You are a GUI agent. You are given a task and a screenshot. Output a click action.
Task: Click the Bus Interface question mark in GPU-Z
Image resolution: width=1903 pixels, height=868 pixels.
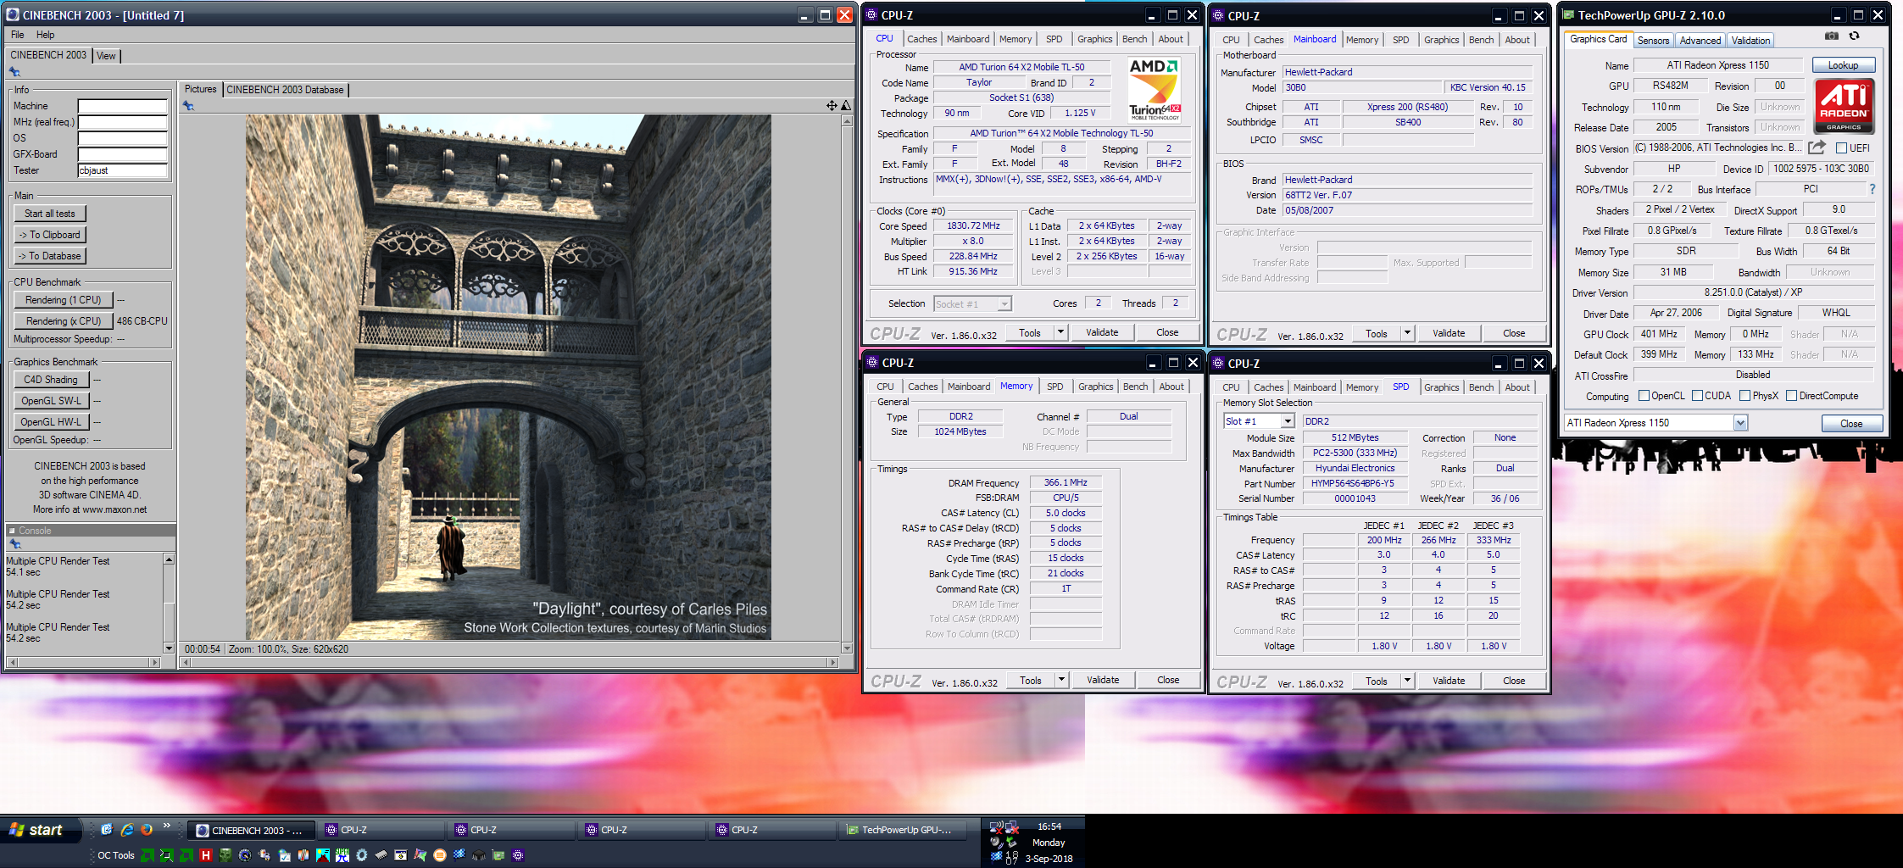pyautogui.click(x=1872, y=189)
